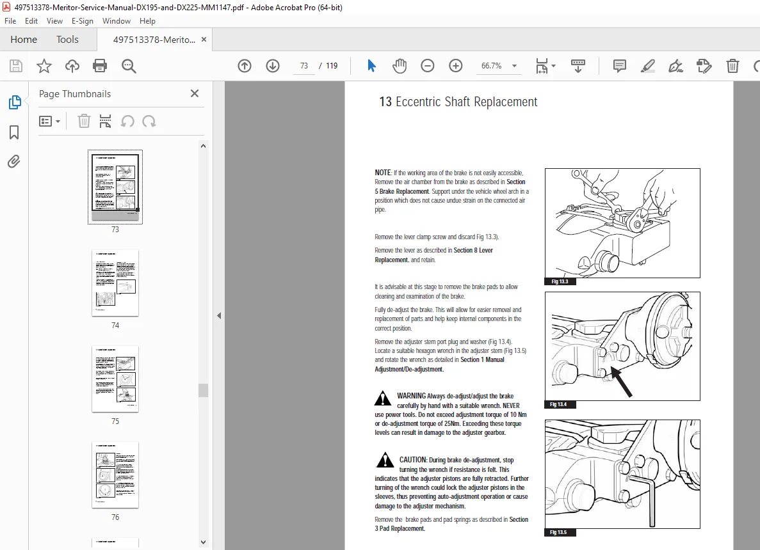The width and height of the screenshot is (760, 550).
Task: Click the thumbnails scrollbar handle
Action: (x=203, y=390)
